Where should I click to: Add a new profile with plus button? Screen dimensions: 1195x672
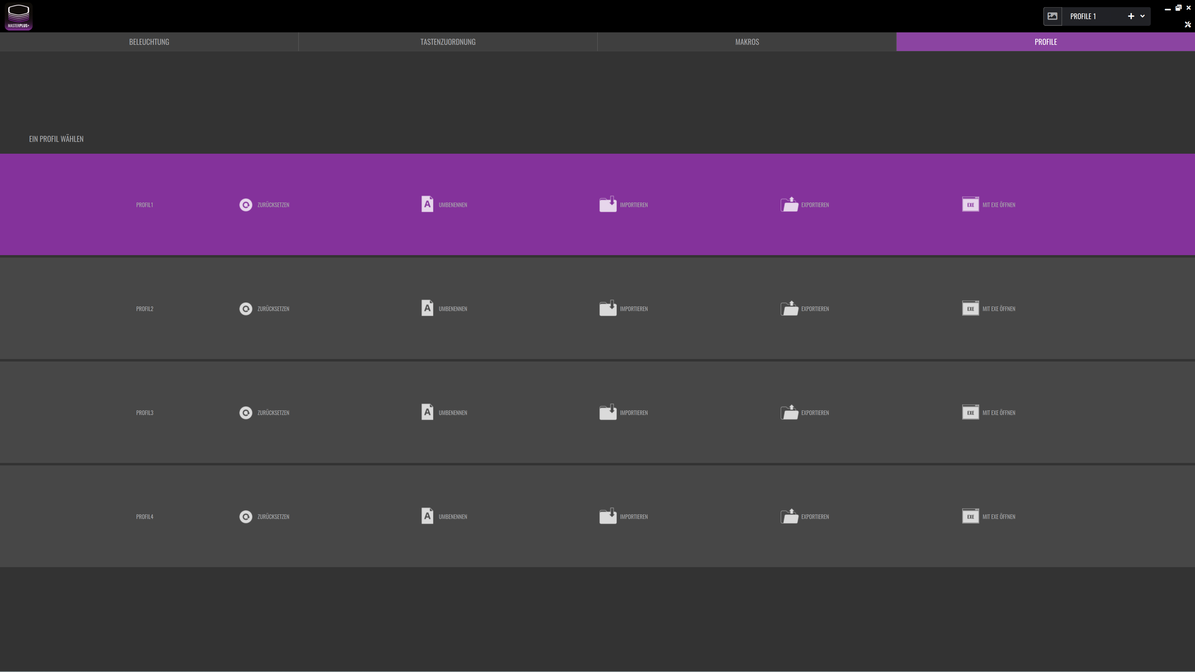(1131, 16)
